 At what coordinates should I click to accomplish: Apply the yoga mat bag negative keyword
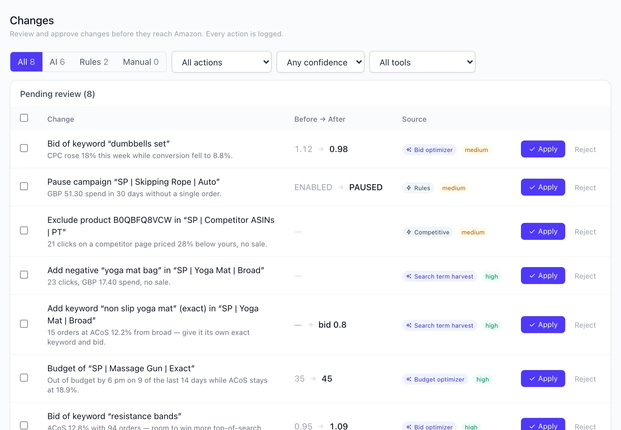coord(543,276)
